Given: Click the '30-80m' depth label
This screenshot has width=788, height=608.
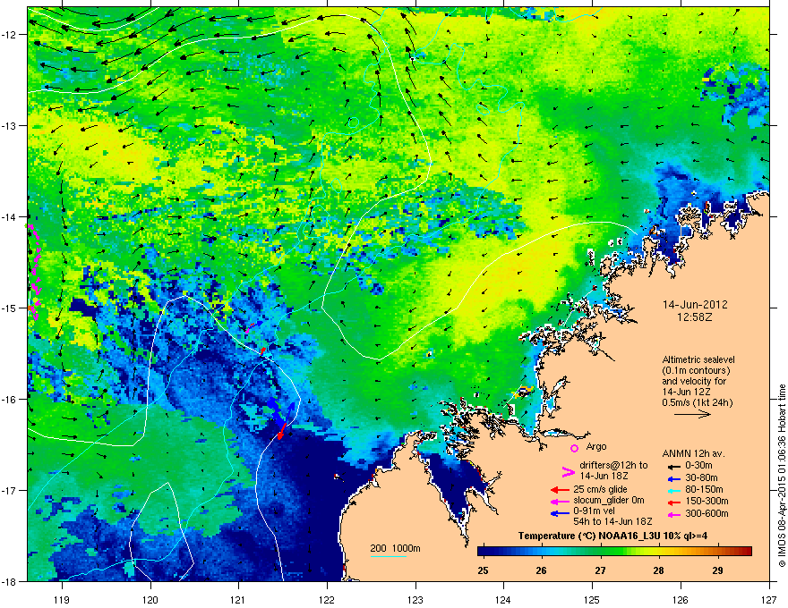Looking at the screenshot, I should coord(701,477).
